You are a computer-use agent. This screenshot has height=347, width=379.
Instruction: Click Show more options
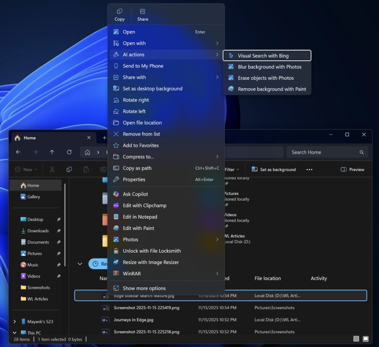144,288
